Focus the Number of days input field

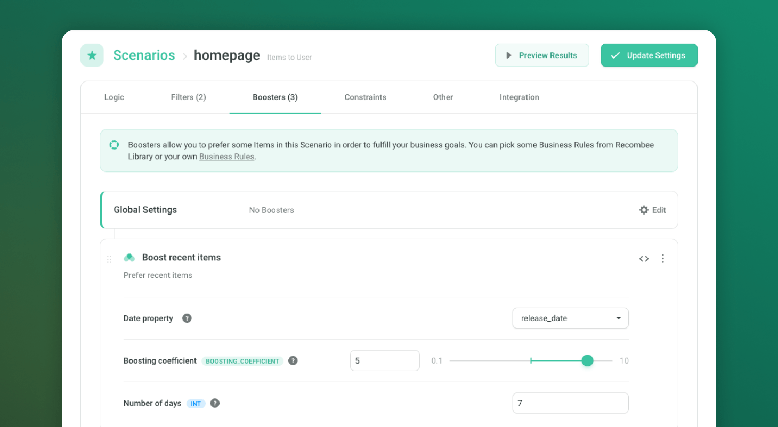[x=571, y=403]
